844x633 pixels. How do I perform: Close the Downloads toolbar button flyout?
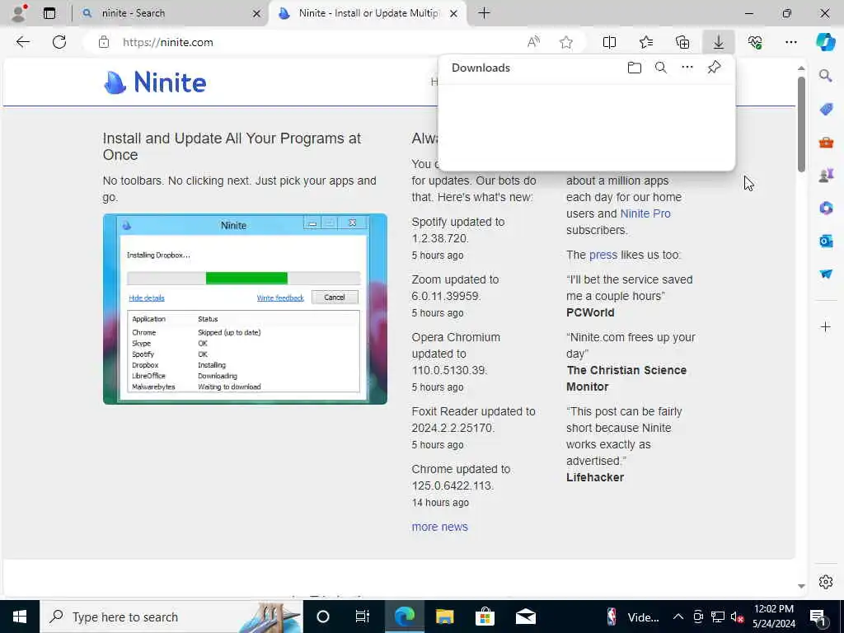(x=719, y=42)
